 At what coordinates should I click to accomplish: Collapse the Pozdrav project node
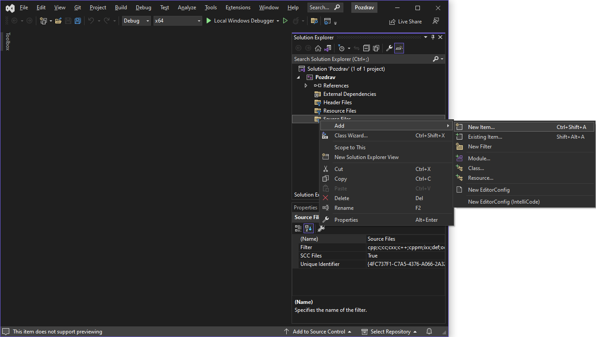[298, 77]
